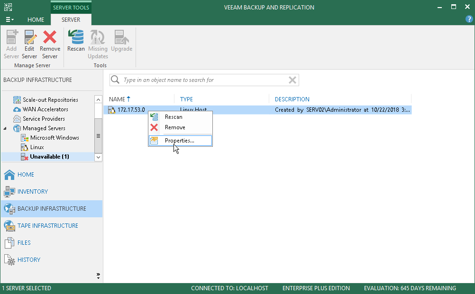Click the Linux penguin icon beside 172.17.53.0
The width and height of the screenshot is (475, 294).
(112, 110)
